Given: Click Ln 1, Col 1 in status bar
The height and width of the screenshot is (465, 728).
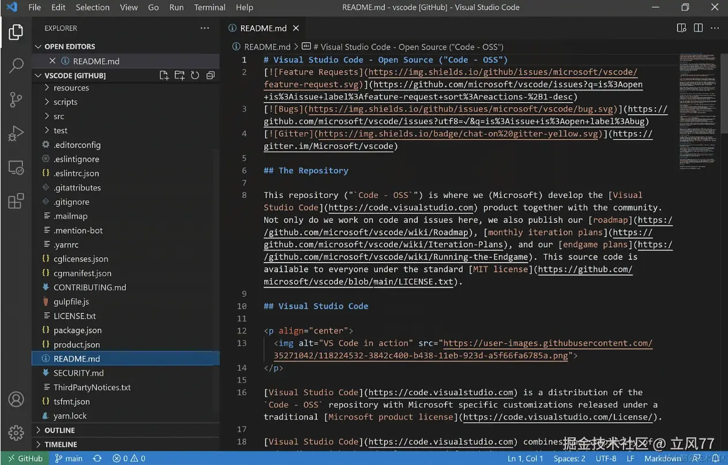Looking at the screenshot, I should 526,458.
